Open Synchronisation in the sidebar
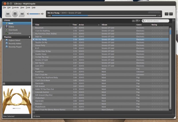This screenshot has height=122, width=178. [17, 33]
